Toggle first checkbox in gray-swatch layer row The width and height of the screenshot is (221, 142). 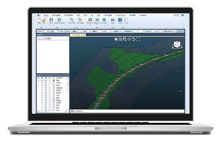coord(42,81)
